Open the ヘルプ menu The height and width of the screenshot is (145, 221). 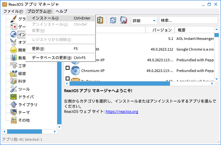[61, 11]
